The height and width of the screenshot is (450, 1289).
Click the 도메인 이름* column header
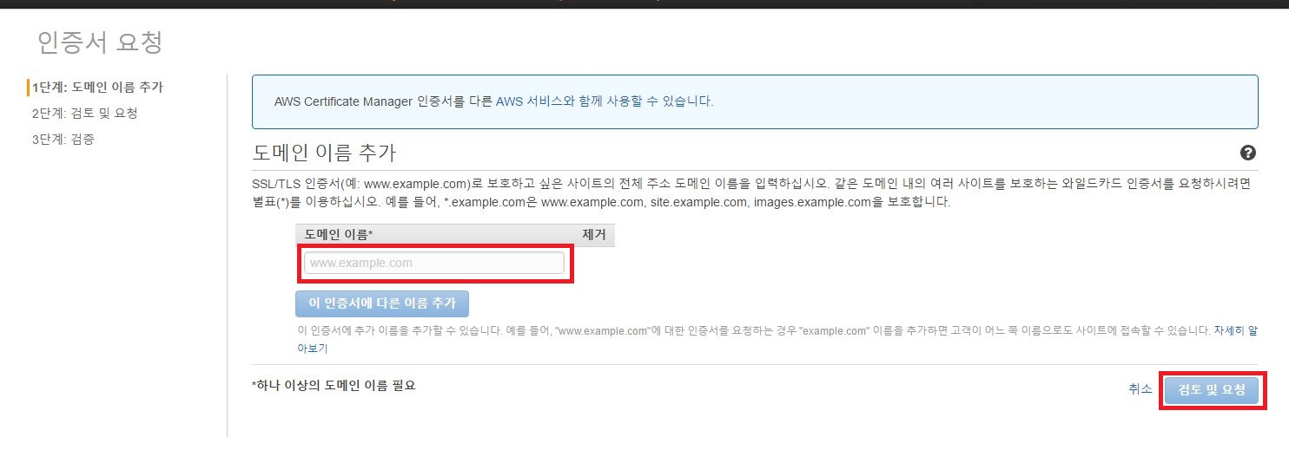pyautogui.click(x=339, y=235)
